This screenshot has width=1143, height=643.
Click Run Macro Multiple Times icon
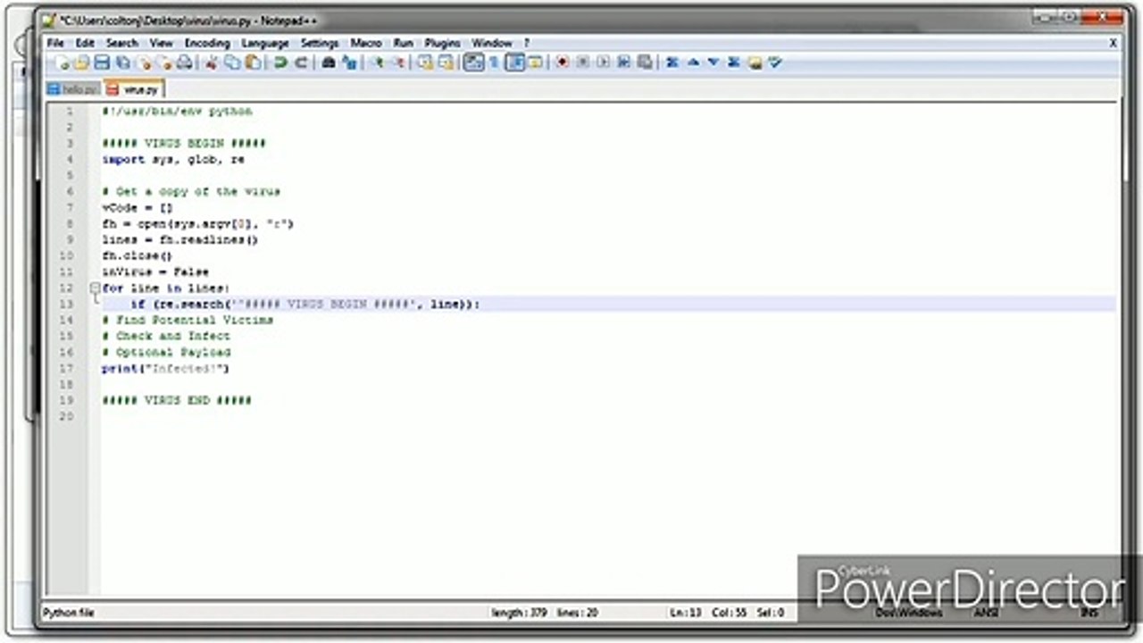pyautogui.click(x=623, y=63)
